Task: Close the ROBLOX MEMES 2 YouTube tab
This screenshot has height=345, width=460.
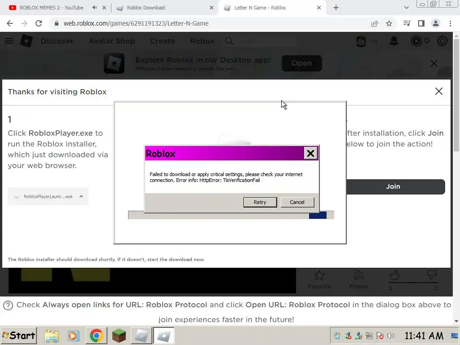Action: click(x=104, y=8)
